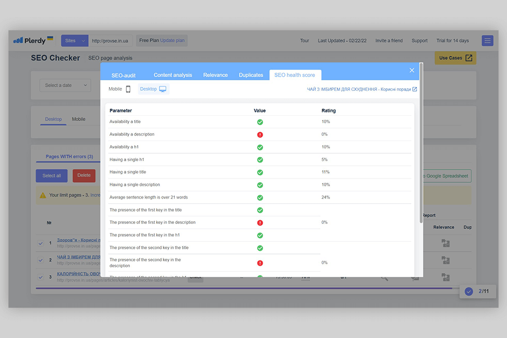Viewport: 507px width, 338px height.
Task: Open duplicates icon for row 3
Action: 446,277
